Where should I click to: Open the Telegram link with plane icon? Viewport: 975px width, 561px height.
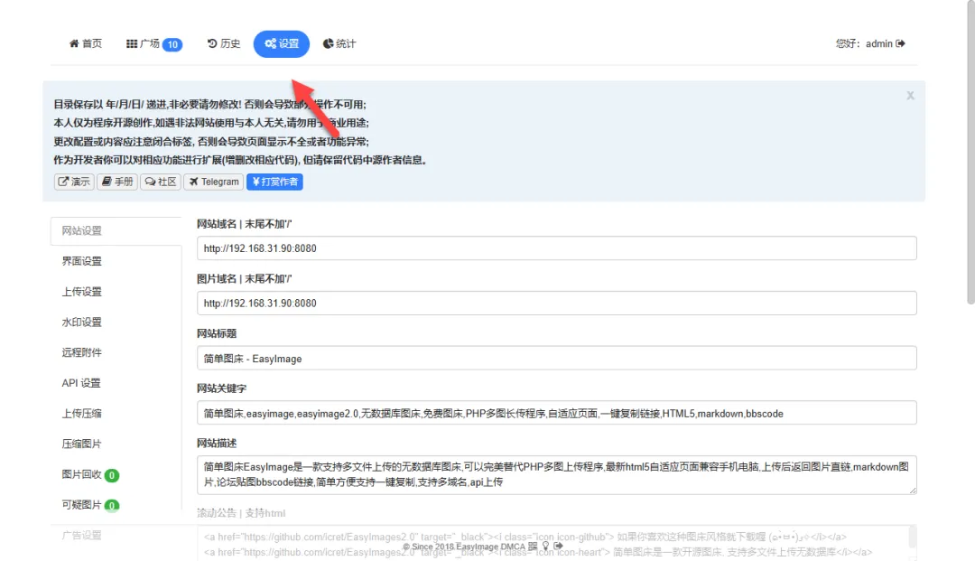point(213,182)
